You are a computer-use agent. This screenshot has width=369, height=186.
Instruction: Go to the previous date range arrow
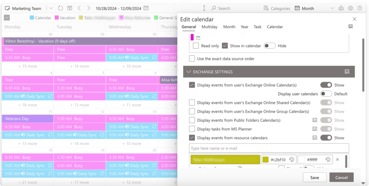pyautogui.click(x=80, y=8)
